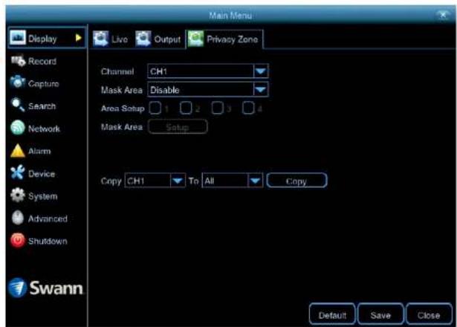Click the Network signal icon
This screenshot has height=327, width=457.
[18, 128]
